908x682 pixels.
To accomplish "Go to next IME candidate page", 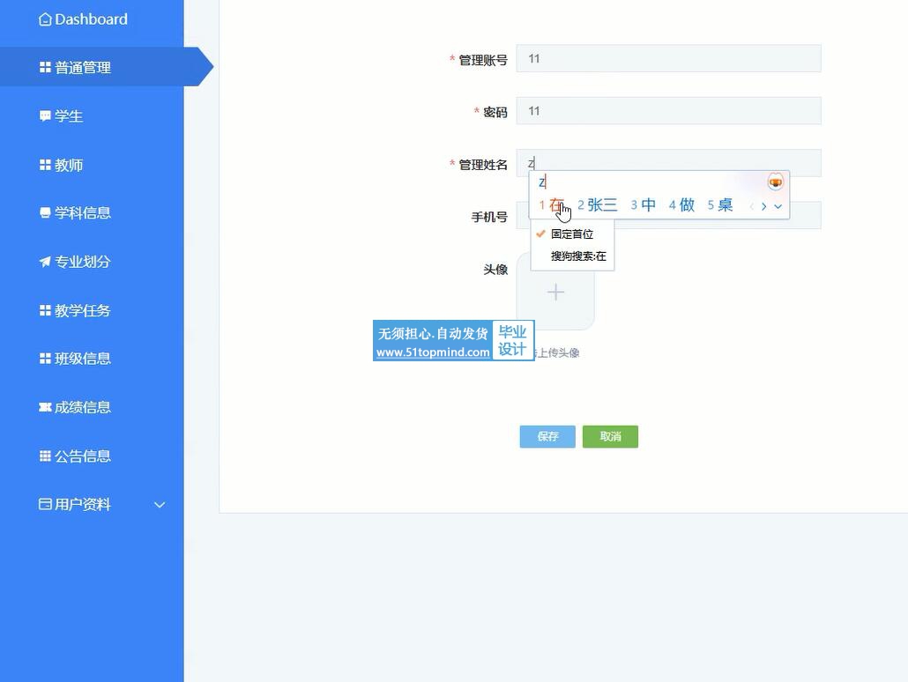I will pyautogui.click(x=764, y=206).
